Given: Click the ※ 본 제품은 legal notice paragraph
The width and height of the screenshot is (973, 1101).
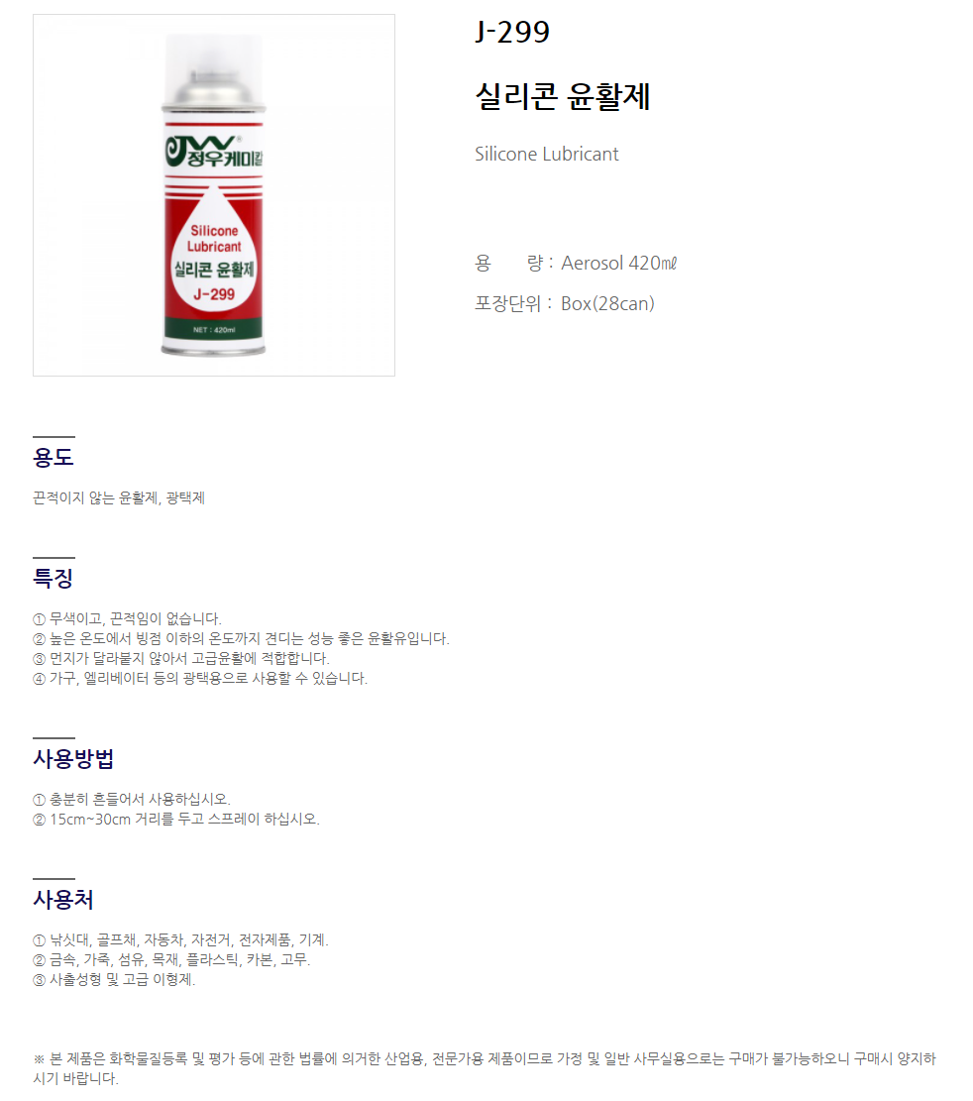Looking at the screenshot, I should pyautogui.click(x=485, y=1068).
